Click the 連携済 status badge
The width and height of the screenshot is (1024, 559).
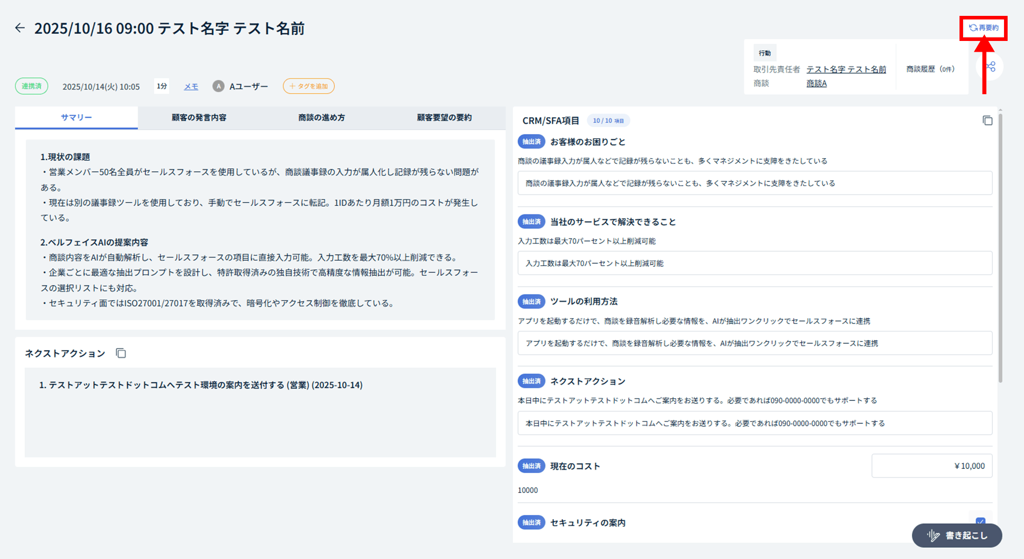click(32, 87)
